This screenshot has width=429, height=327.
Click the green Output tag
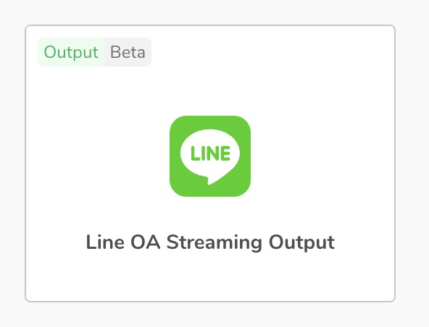(x=71, y=52)
